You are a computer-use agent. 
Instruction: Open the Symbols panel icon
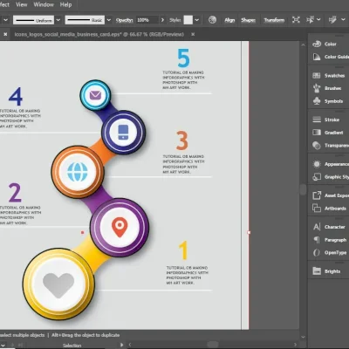(x=317, y=101)
